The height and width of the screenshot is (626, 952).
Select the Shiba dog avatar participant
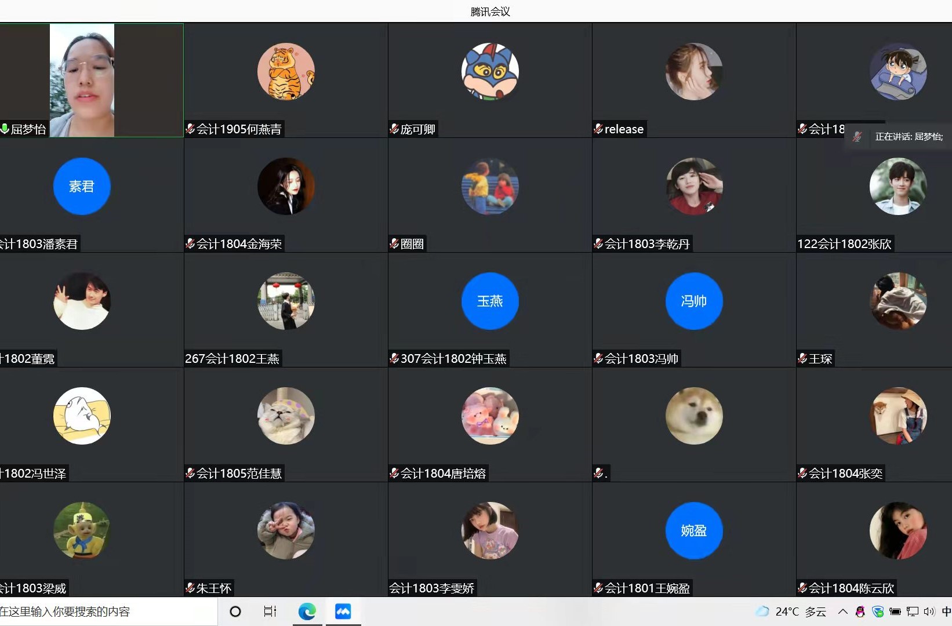tap(694, 416)
